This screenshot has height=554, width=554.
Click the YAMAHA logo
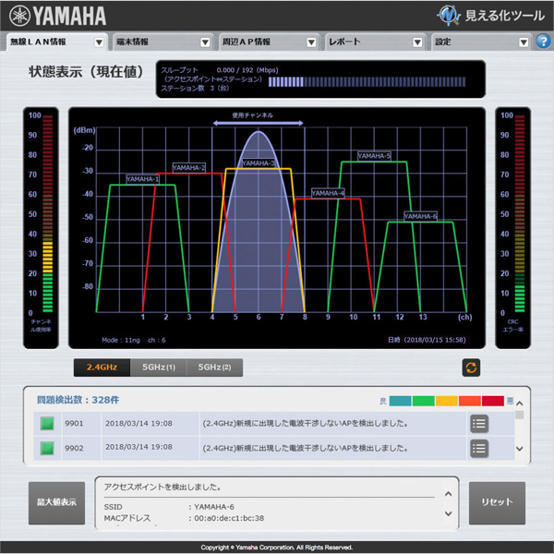click(57, 16)
